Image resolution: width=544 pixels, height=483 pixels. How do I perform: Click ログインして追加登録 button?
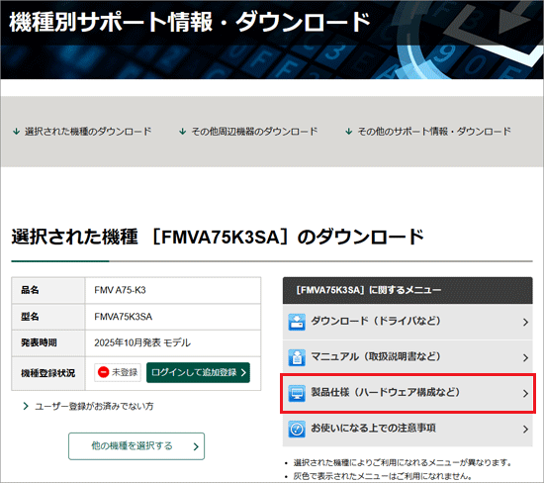198,372
